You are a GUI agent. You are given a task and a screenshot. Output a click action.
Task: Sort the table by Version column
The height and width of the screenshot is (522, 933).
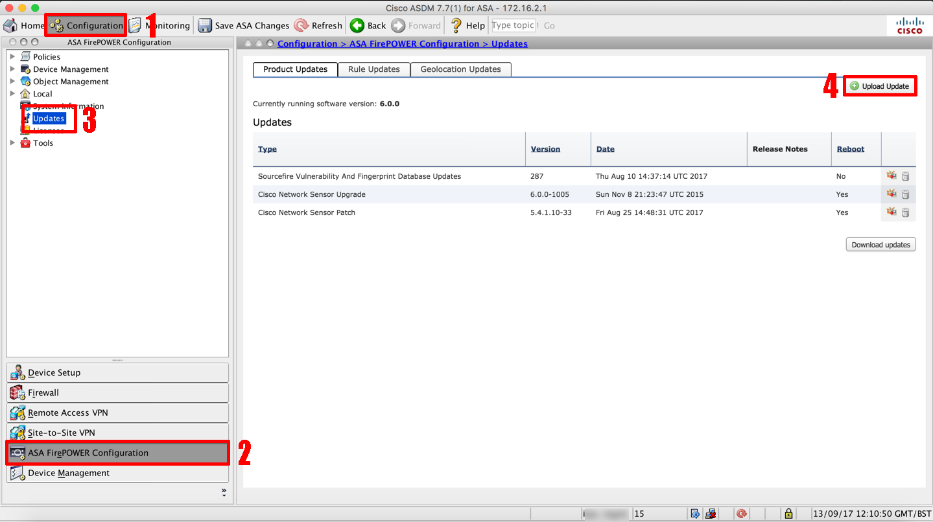[545, 149]
